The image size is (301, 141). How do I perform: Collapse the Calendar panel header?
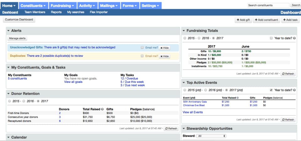[8, 137]
